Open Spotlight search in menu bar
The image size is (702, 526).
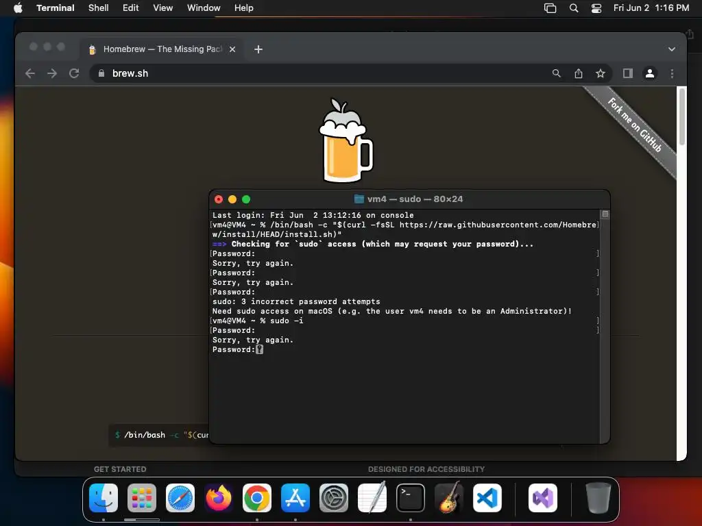tap(574, 8)
